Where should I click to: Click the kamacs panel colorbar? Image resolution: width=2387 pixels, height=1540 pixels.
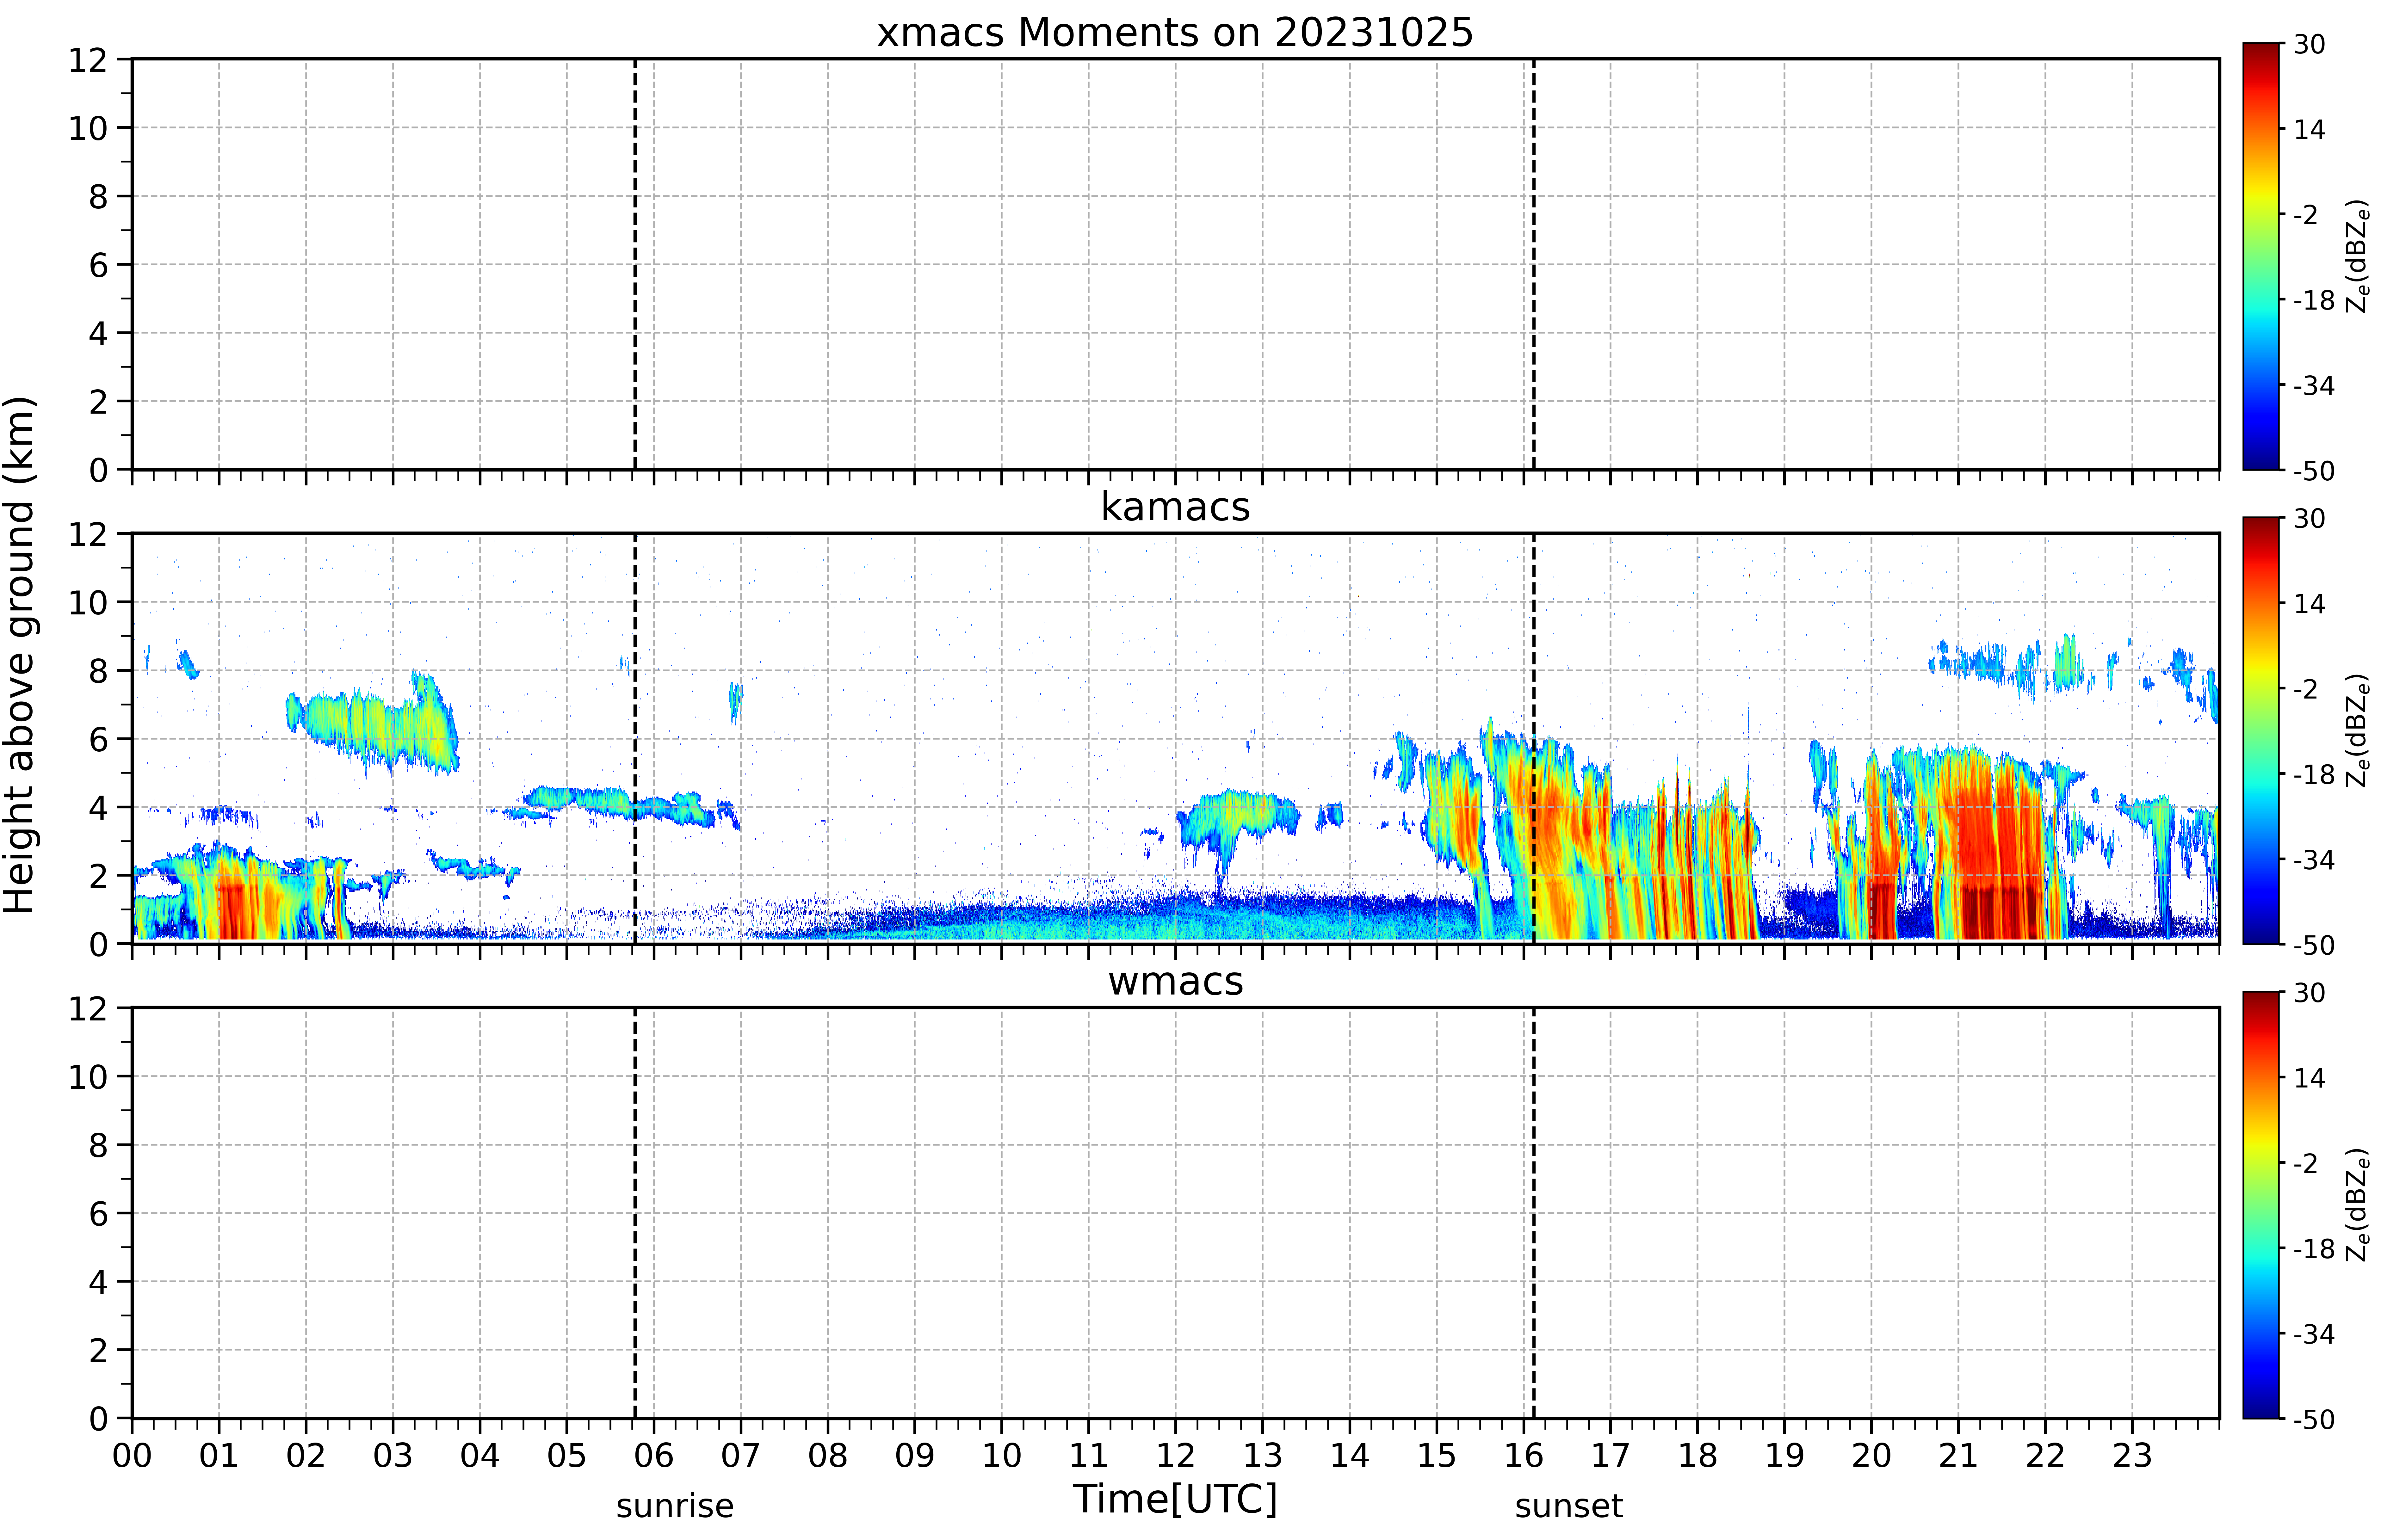2260,730
